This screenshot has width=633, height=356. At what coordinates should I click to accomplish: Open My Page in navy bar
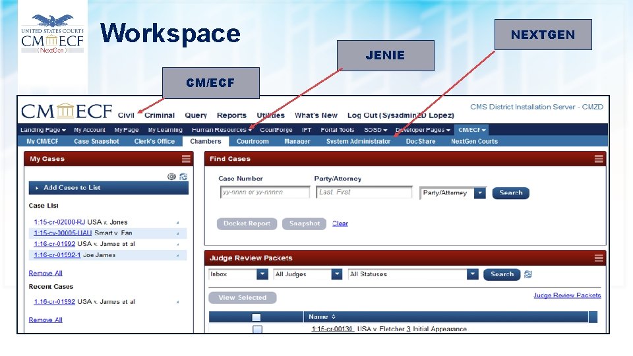tap(127, 130)
